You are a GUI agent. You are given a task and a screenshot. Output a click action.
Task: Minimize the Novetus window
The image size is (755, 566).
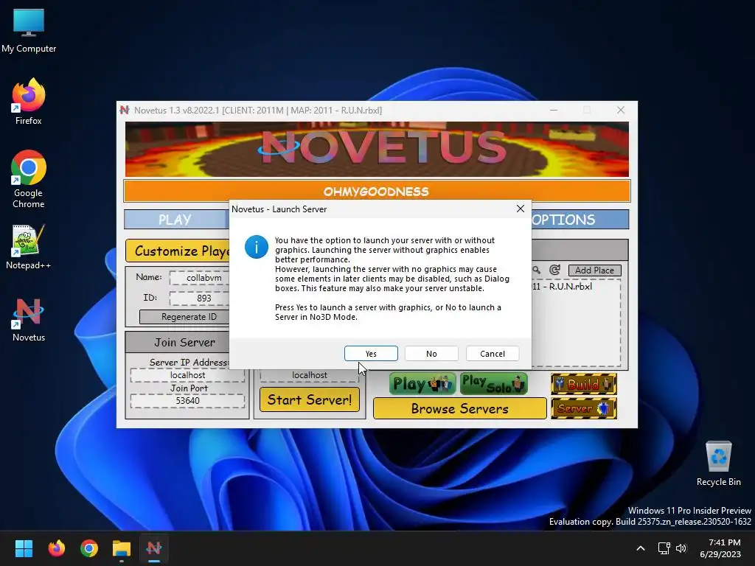tap(554, 110)
